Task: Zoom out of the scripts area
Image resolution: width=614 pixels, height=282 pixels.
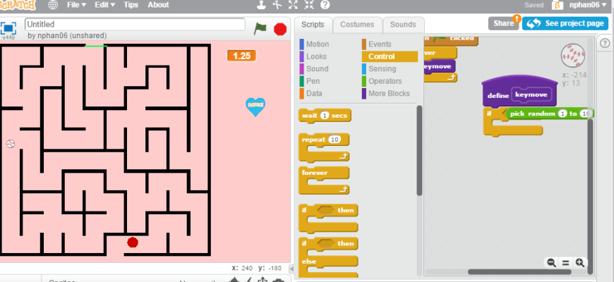Action: point(551,263)
